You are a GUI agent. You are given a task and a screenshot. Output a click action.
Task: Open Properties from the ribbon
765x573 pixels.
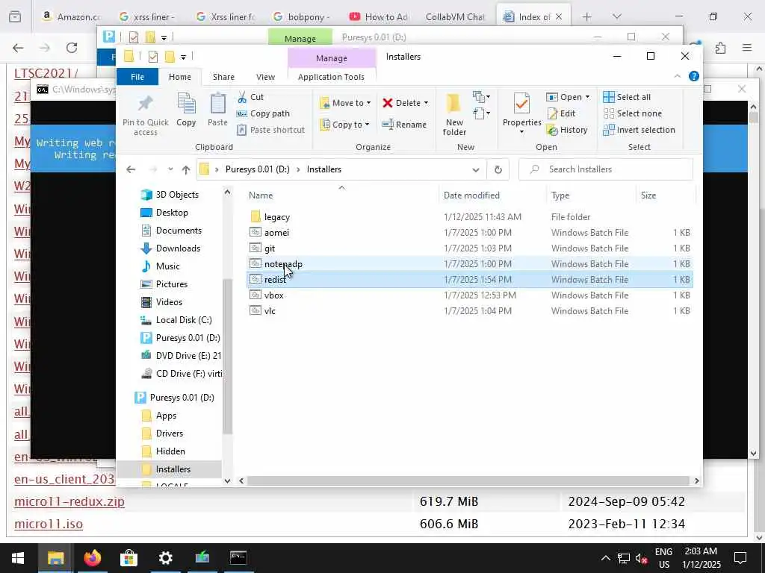pos(521,113)
